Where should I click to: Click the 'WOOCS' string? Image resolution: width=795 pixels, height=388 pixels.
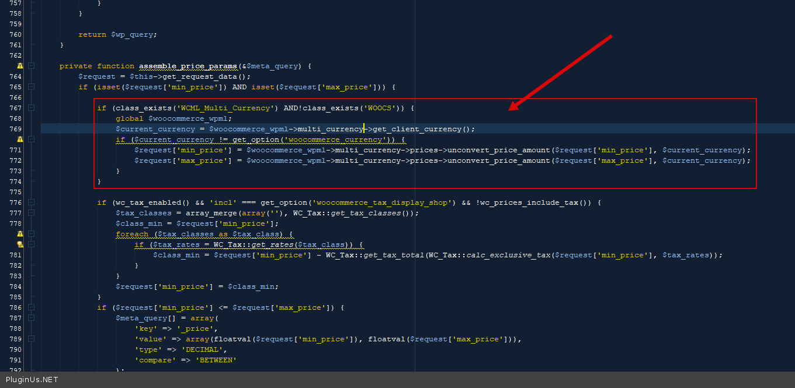380,108
